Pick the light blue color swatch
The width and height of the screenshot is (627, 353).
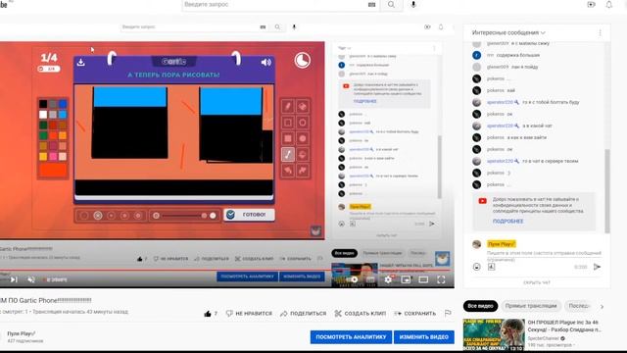63,115
